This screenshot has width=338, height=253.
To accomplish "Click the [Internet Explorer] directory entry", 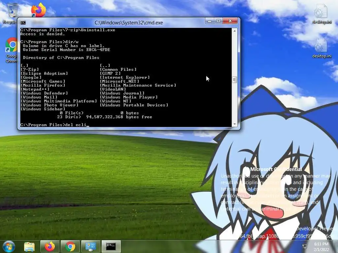I will 125,77.
